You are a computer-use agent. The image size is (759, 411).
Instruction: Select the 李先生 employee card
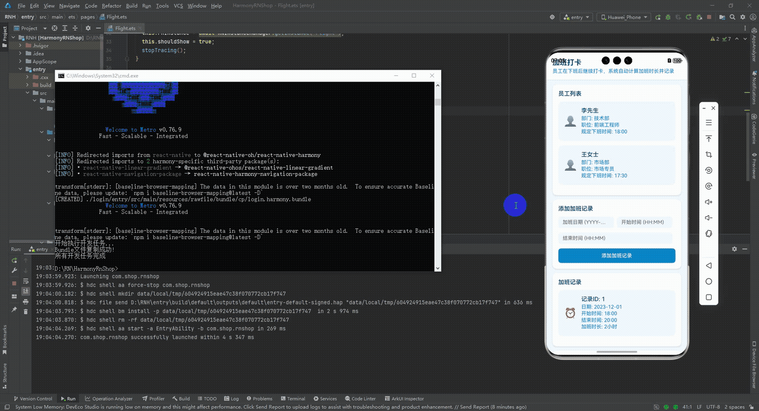pos(616,121)
